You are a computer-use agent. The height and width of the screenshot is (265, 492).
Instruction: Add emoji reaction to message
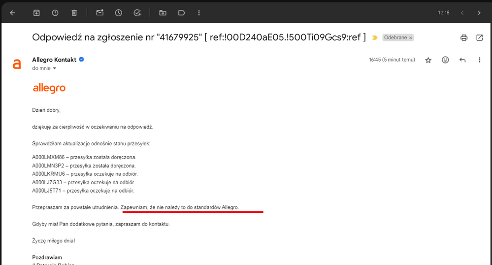(x=445, y=60)
